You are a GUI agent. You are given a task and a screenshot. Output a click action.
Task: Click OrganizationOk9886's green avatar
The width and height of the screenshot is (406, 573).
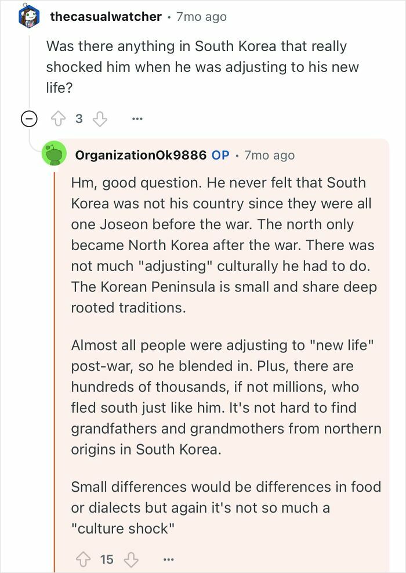pos(55,155)
